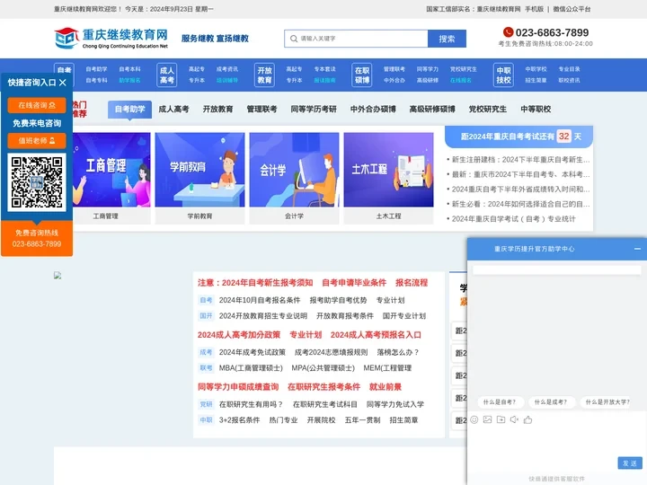The image size is (647, 485).
Task: Click the blue 搜索 search button
Action: (x=447, y=39)
